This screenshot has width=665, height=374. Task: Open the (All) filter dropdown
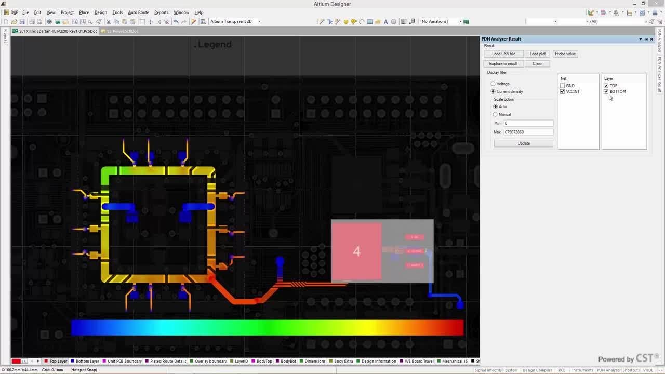coord(646,22)
